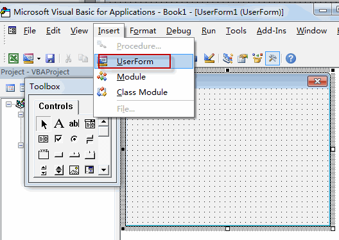Screen dimensions: 339x240
Task: Click the View Microsoft Excel toolbar icon
Action: coord(13,58)
